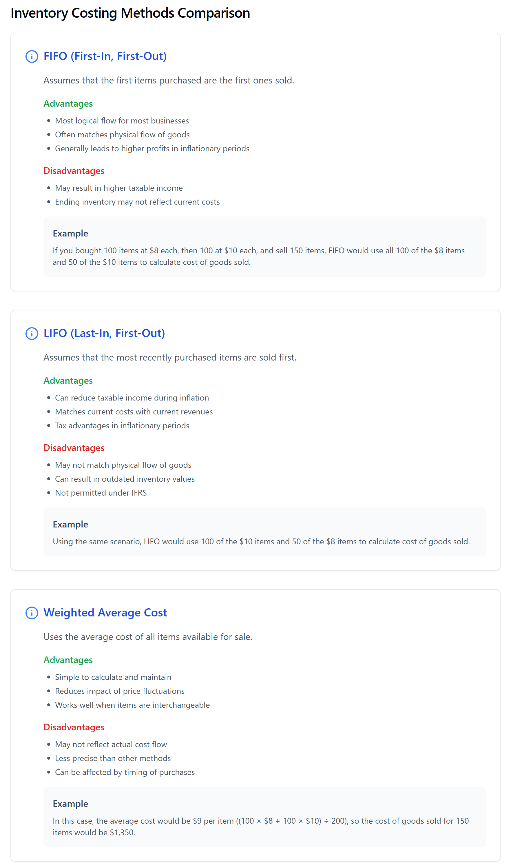Screen dimensions: 511x868
Task: Click the 'Not permitted under IFRS' bullet
Action: [101, 493]
